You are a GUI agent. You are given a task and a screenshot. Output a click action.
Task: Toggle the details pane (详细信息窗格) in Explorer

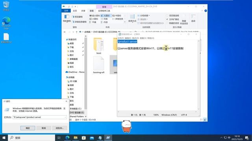tap(79, 22)
